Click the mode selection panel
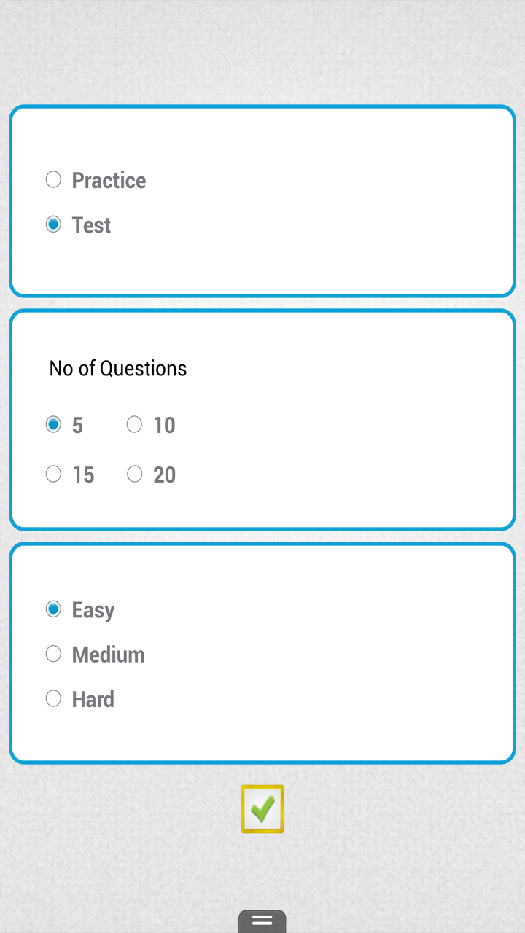The image size is (525, 933). pos(262,200)
